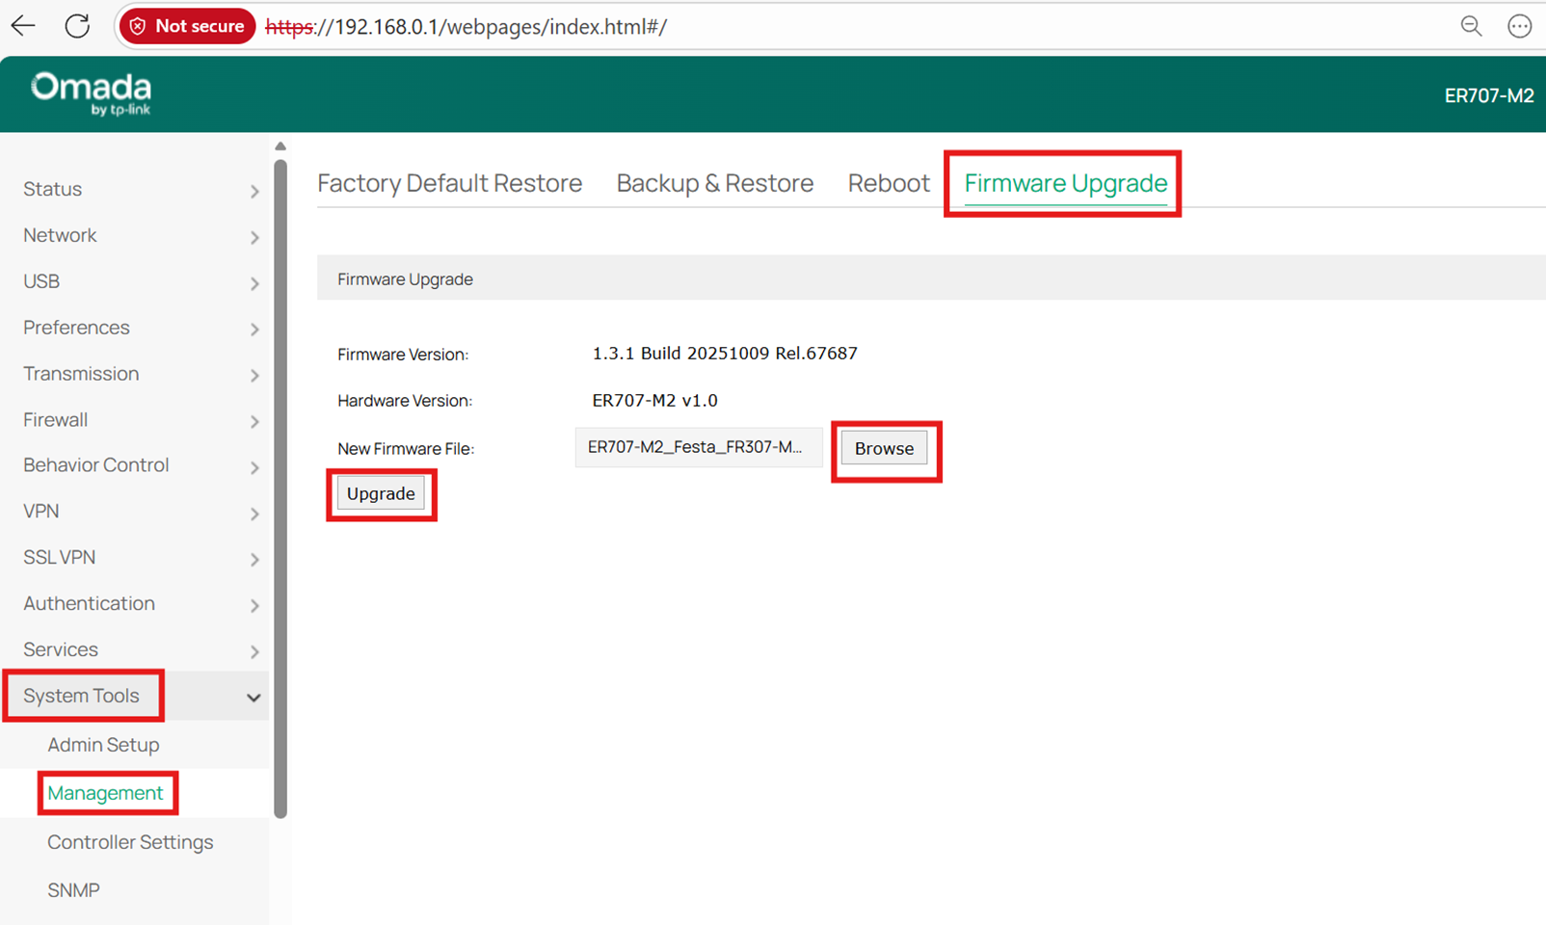Viewport: 1546px width, 925px height.
Task: Open the Backup & Restore tab
Action: click(714, 183)
